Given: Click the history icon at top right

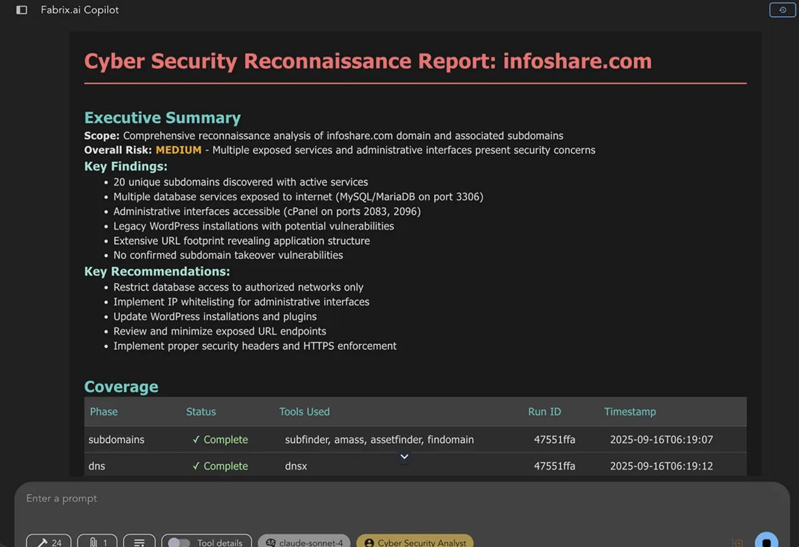Looking at the screenshot, I should (x=782, y=10).
